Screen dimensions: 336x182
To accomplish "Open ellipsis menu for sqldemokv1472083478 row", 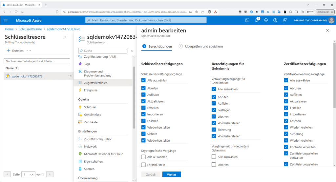I will 70,76.
